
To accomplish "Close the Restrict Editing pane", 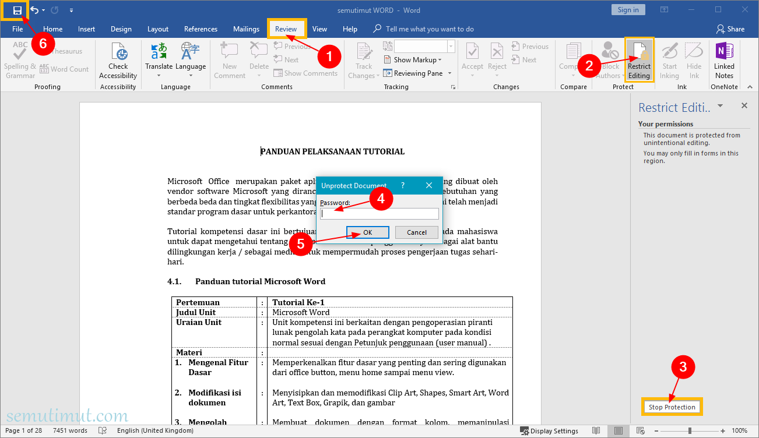I will tap(744, 105).
